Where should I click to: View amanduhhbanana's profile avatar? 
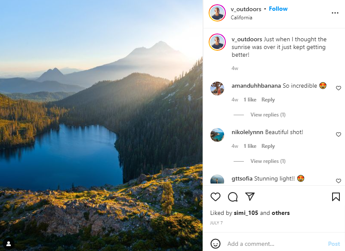pyautogui.click(x=217, y=89)
